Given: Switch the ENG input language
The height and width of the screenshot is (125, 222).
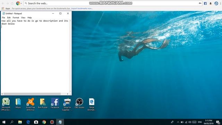Looking at the screenshot, I should [x=200, y=122].
